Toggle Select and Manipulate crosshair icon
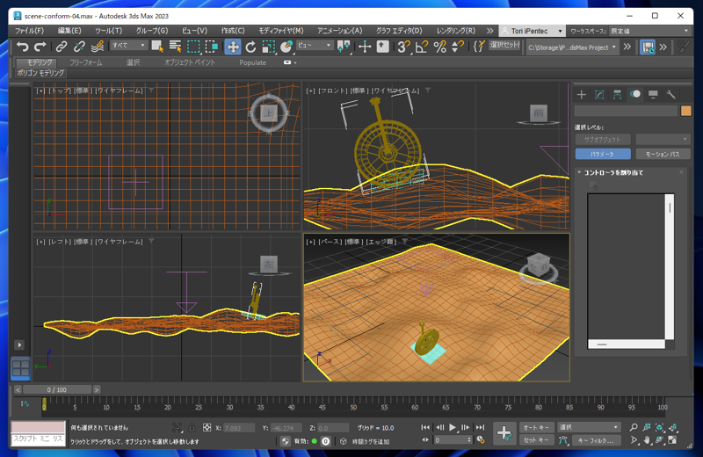Image resolution: width=703 pixels, height=457 pixels. point(365,47)
